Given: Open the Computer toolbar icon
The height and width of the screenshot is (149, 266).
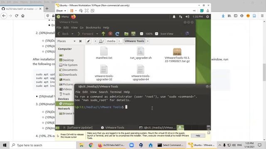Looking at the screenshot, I should (133, 34).
